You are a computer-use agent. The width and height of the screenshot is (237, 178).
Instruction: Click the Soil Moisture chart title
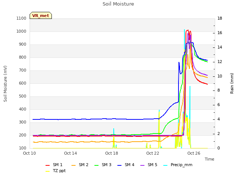coord(118,4)
